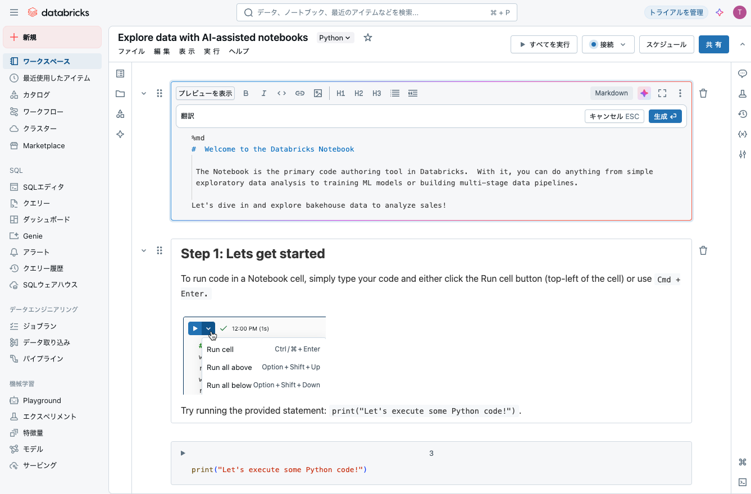
Task: Delete the markdown cell with the trash icon
Action: (703, 93)
